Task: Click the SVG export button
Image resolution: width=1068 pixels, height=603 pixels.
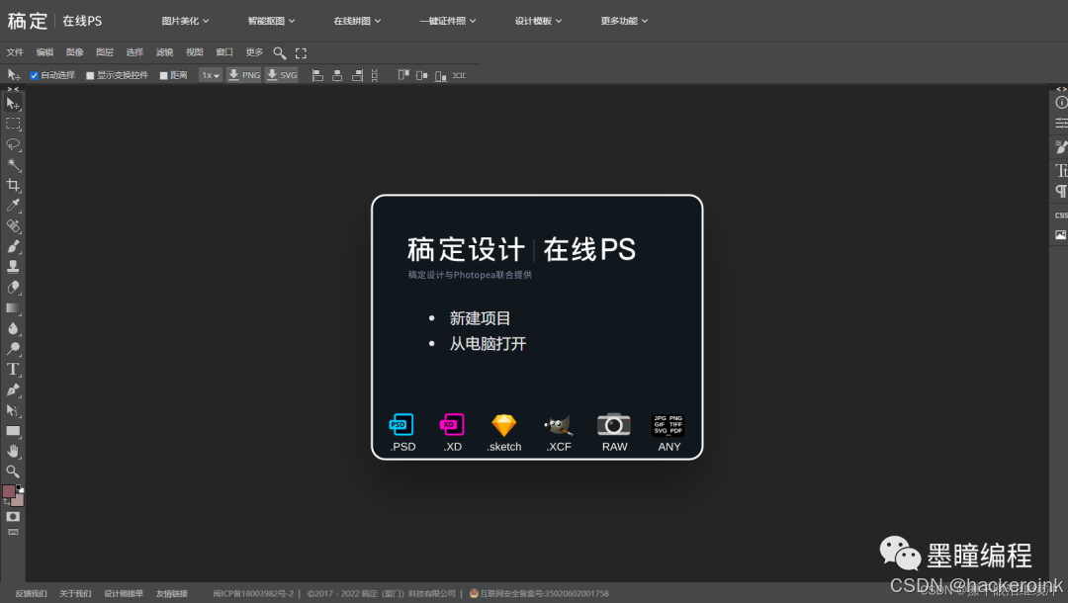Action: click(x=282, y=75)
